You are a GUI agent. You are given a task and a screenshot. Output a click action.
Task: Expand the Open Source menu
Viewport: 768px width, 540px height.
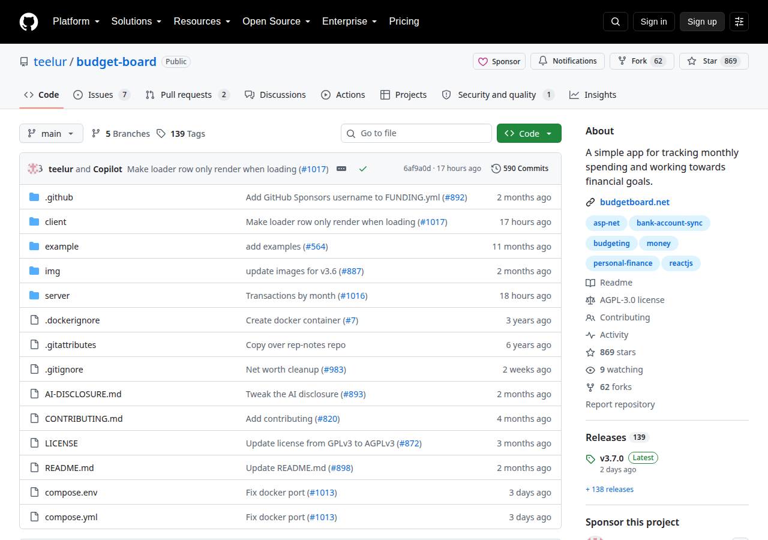pos(276,22)
